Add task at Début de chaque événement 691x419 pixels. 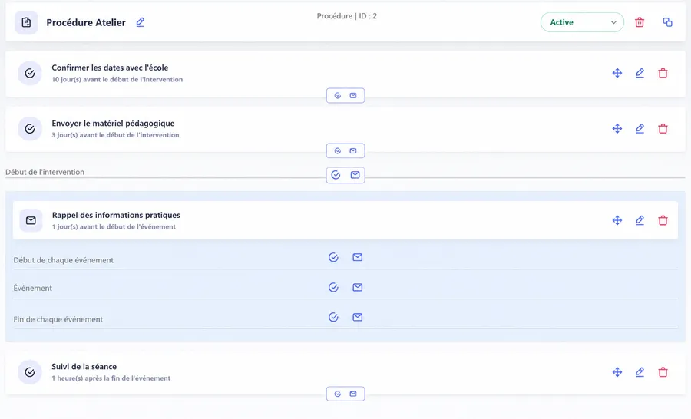pyautogui.click(x=334, y=257)
